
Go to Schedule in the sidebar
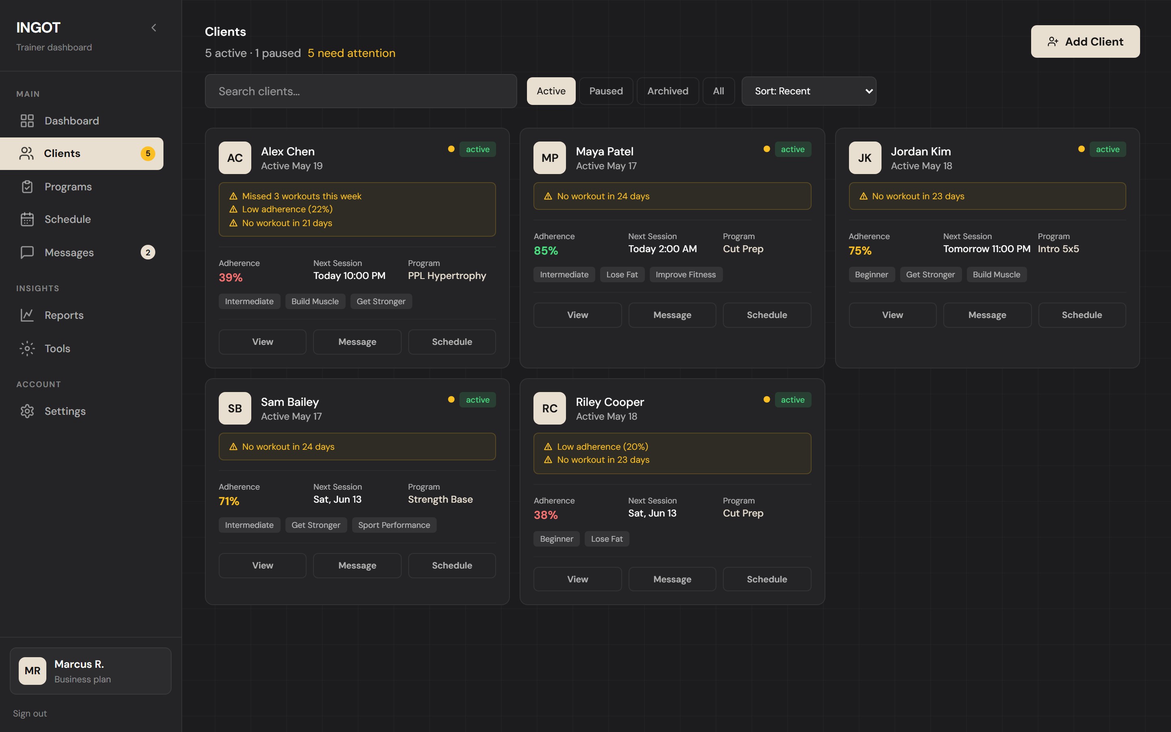(82, 219)
